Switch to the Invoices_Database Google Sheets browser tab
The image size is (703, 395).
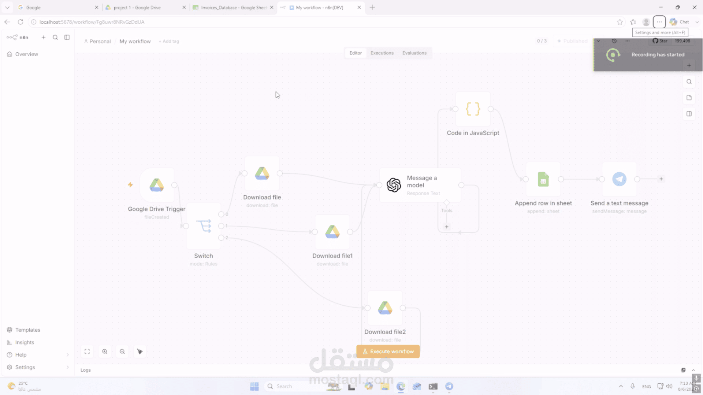coord(233,7)
